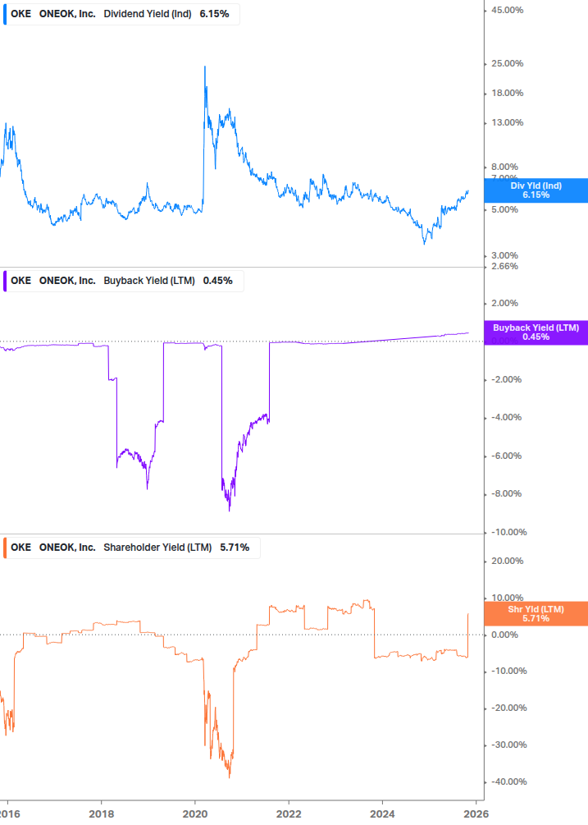Click the 2020 label on the time axis
588x825 pixels.
pyautogui.click(x=195, y=814)
